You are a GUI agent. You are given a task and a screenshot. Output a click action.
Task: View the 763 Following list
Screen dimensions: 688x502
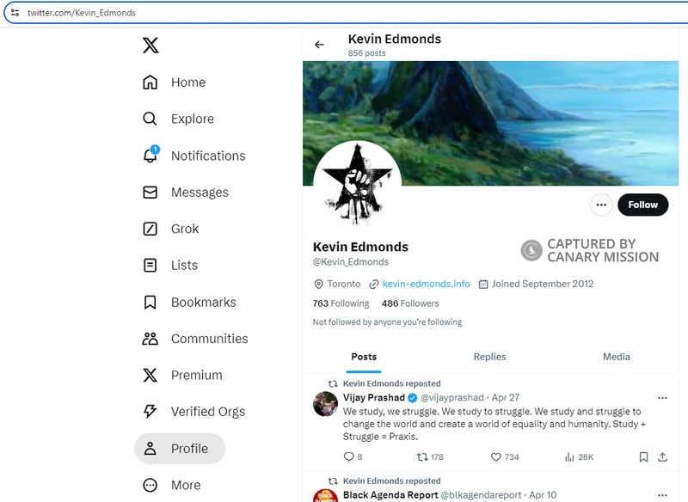click(341, 303)
